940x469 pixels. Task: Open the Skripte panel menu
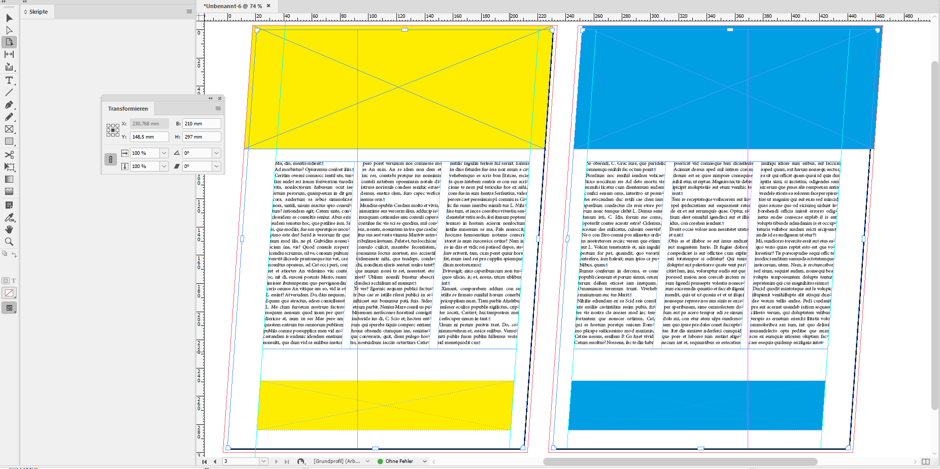(x=189, y=12)
